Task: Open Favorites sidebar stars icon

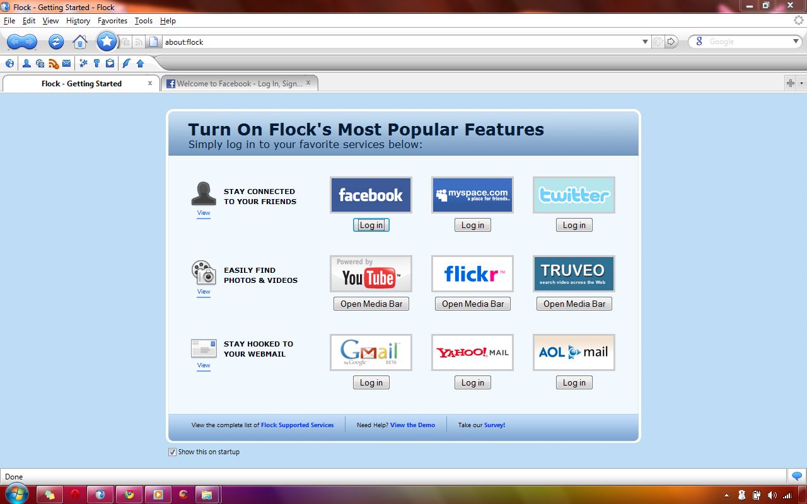Action: click(83, 64)
